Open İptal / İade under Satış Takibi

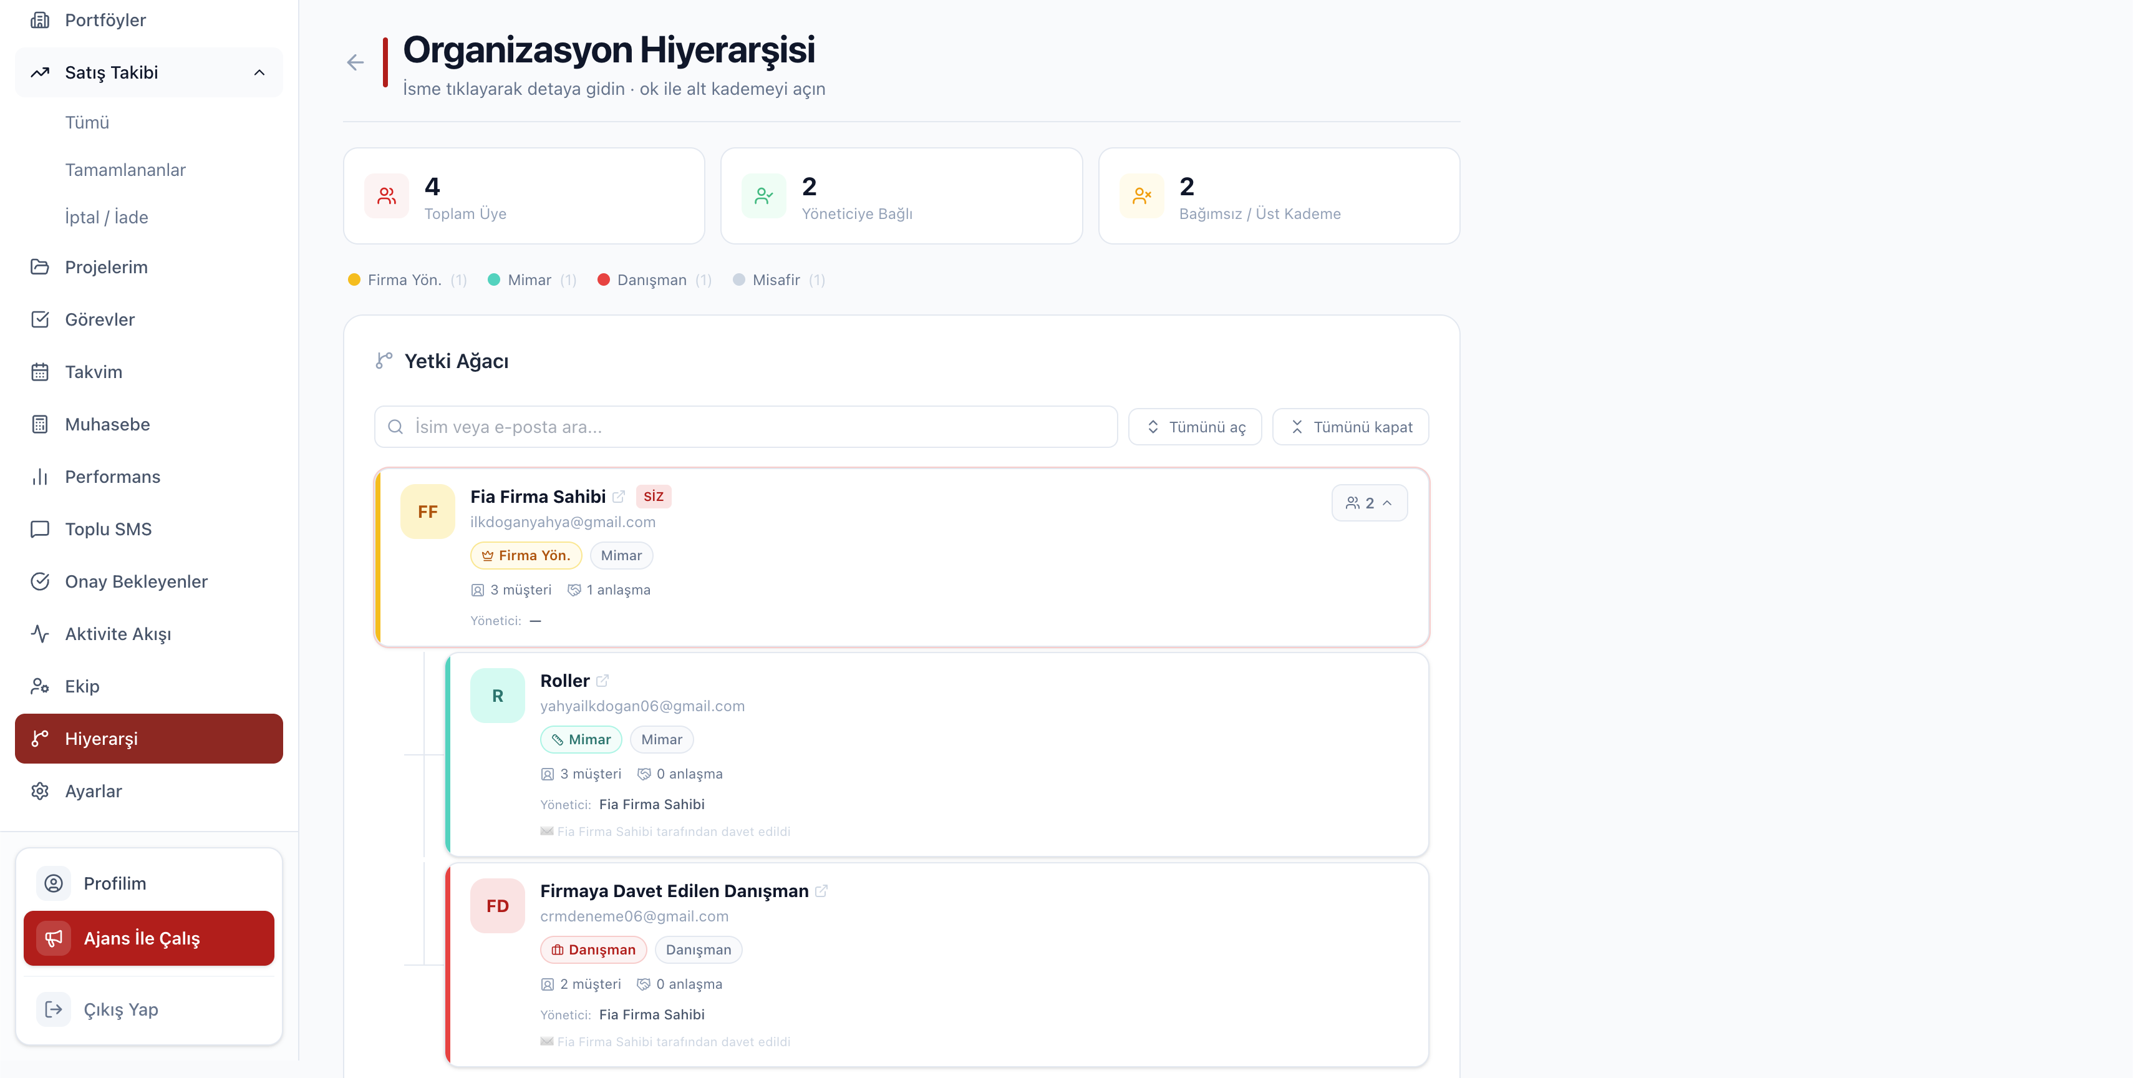tap(107, 217)
